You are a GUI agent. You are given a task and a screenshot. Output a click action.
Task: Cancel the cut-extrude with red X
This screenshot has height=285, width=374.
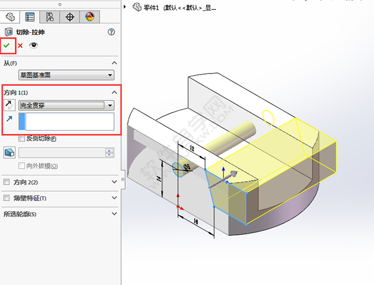click(20, 45)
